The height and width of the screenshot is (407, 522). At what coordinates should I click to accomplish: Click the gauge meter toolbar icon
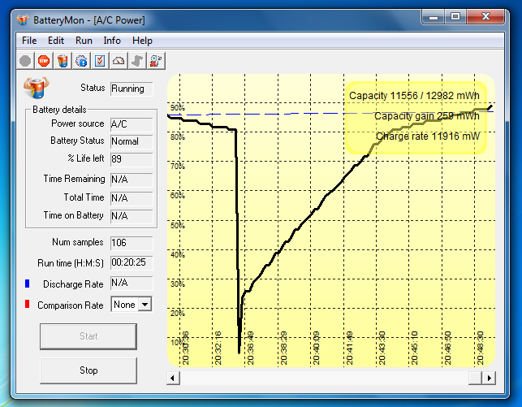pyautogui.click(x=119, y=61)
